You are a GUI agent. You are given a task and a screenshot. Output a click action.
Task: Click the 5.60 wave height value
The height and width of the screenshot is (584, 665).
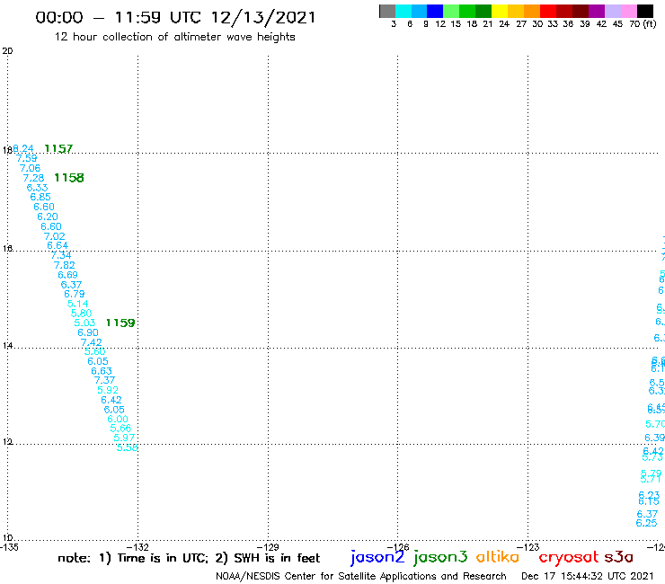click(95, 351)
